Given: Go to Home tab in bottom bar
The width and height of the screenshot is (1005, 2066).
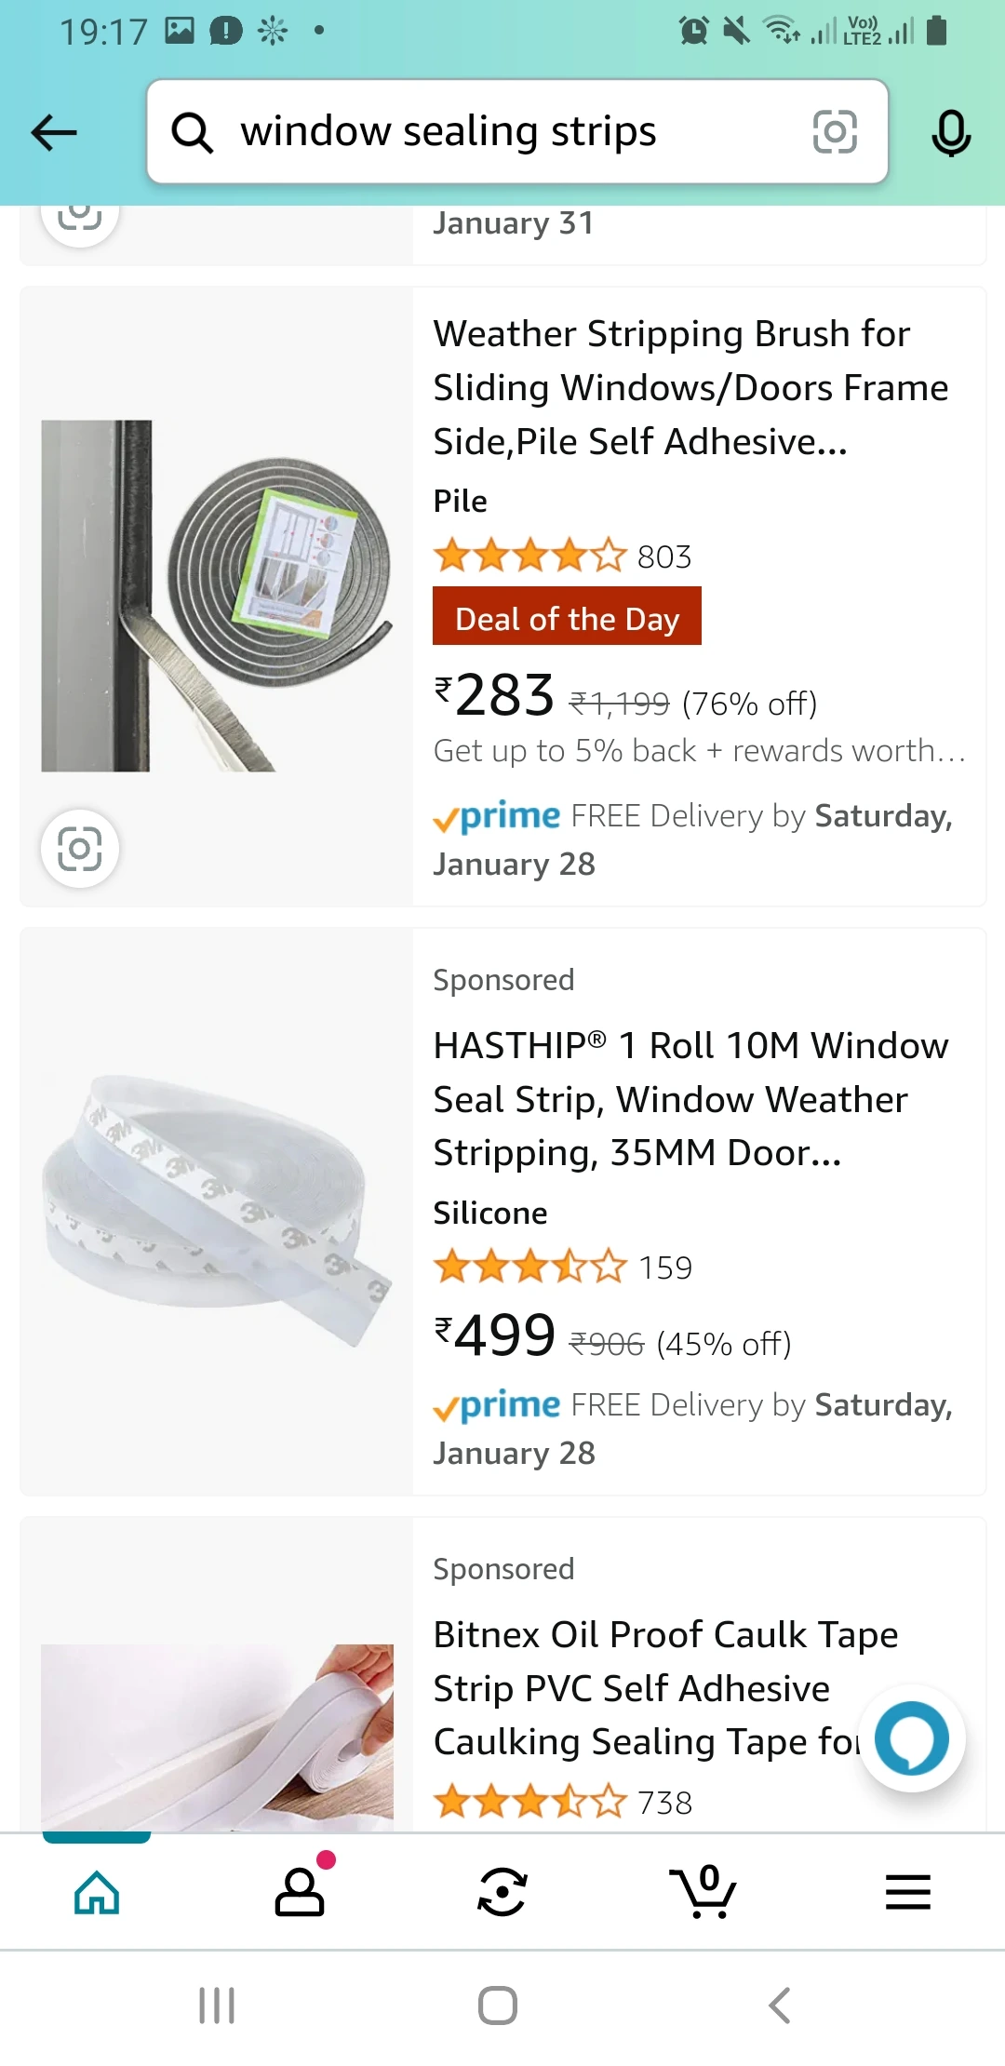Looking at the screenshot, I should 97,1892.
